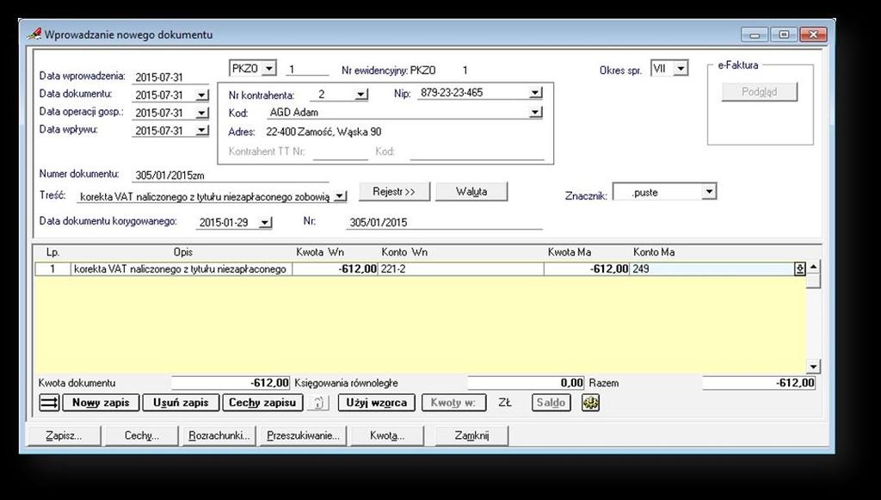Click the corrected document Nr field 305/01/2015
Viewport: 881px width, 500px height.
click(x=444, y=223)
